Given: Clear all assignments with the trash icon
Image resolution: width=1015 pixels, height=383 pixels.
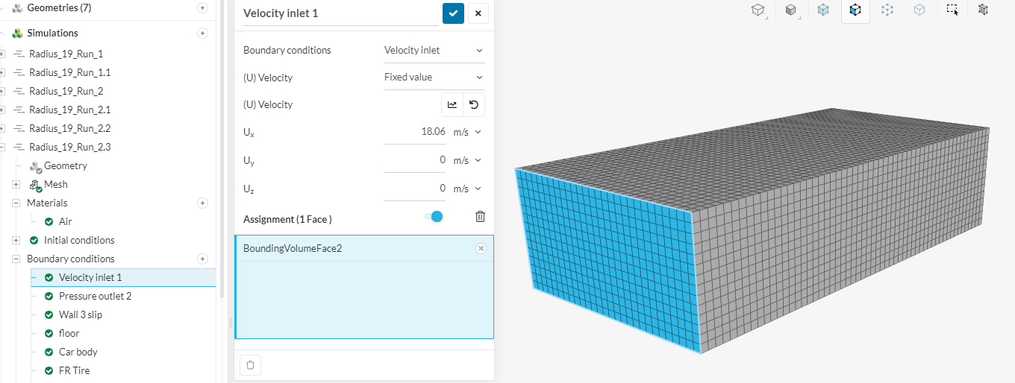Looking at the screenshot, I should (480, 217).
